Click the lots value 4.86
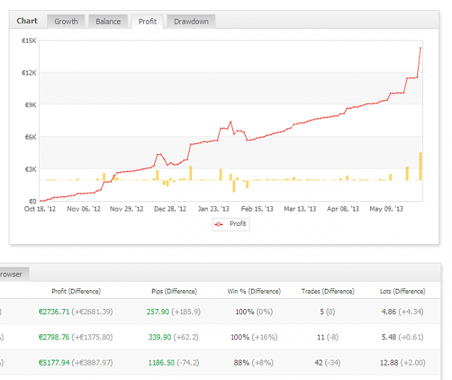 (x=388, y=312)
